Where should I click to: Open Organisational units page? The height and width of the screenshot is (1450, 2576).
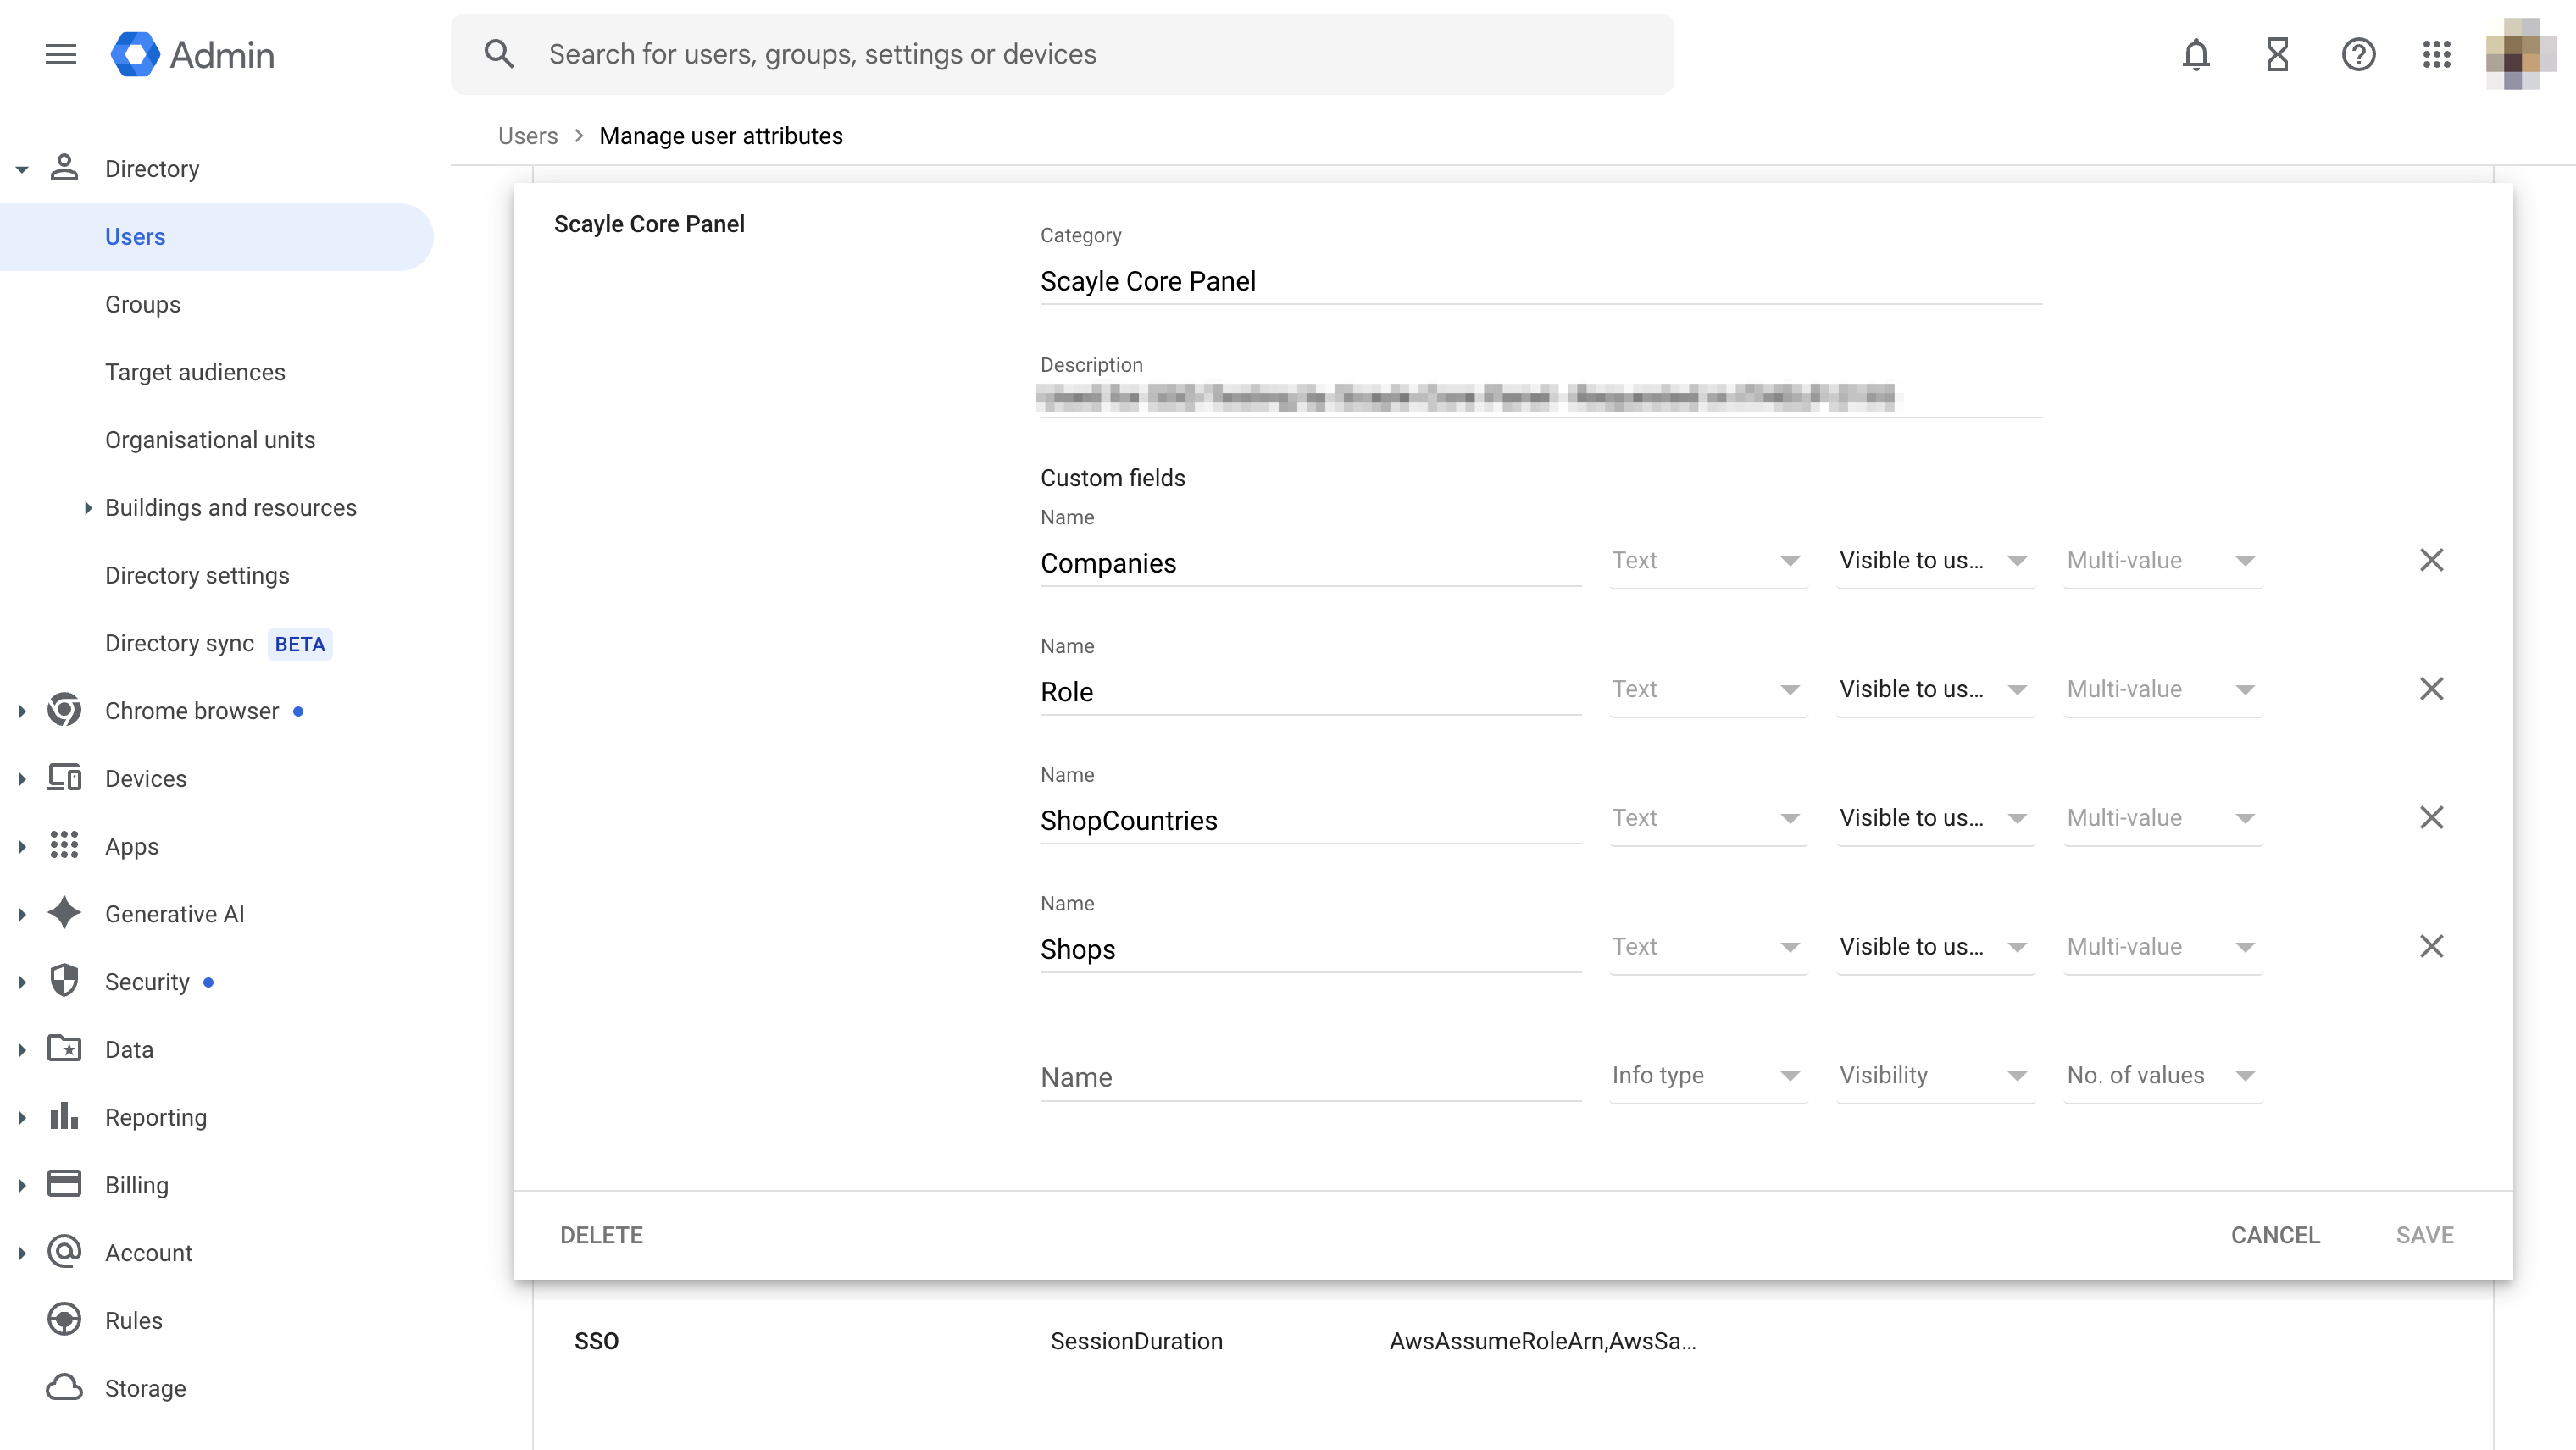tap(210, 440)
